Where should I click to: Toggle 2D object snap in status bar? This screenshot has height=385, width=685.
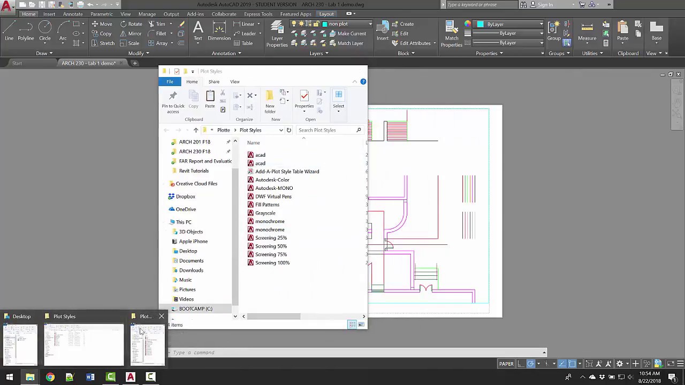pos(572,364)
